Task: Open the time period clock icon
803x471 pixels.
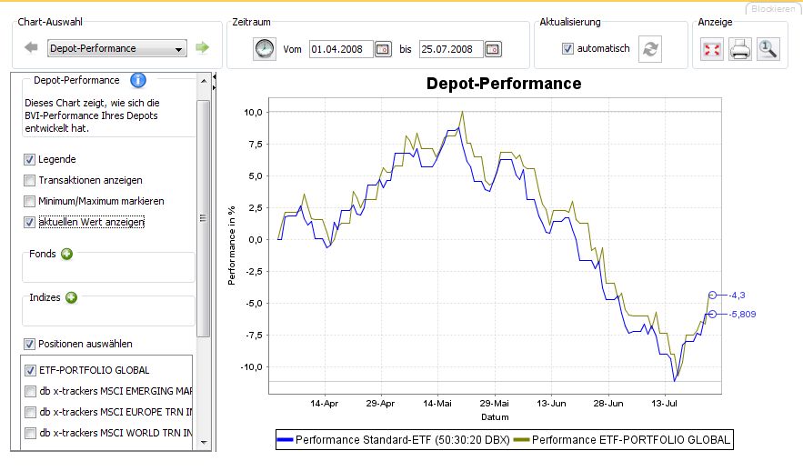Action: tap(263, 49)
